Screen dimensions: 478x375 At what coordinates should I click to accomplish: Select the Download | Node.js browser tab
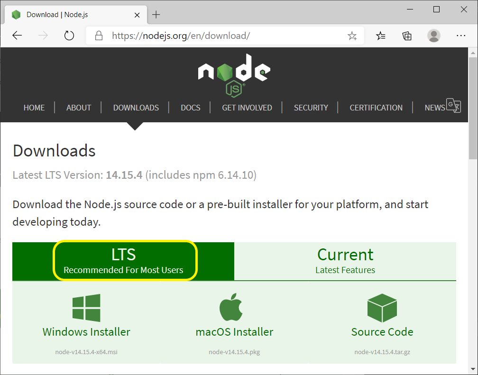(75, 15)
